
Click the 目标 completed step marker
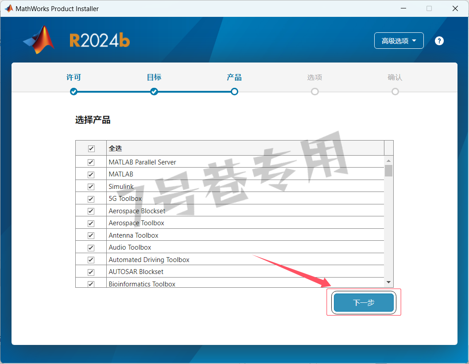[154, 92]
